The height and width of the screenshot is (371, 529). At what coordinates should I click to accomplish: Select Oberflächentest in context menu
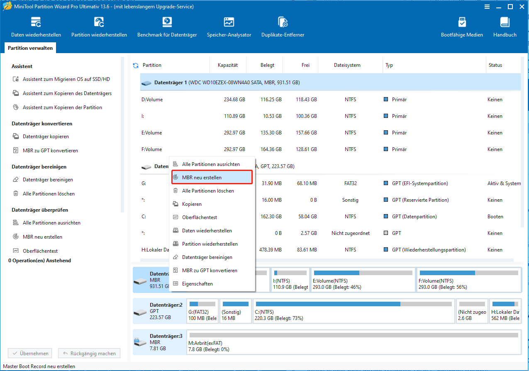212,217
